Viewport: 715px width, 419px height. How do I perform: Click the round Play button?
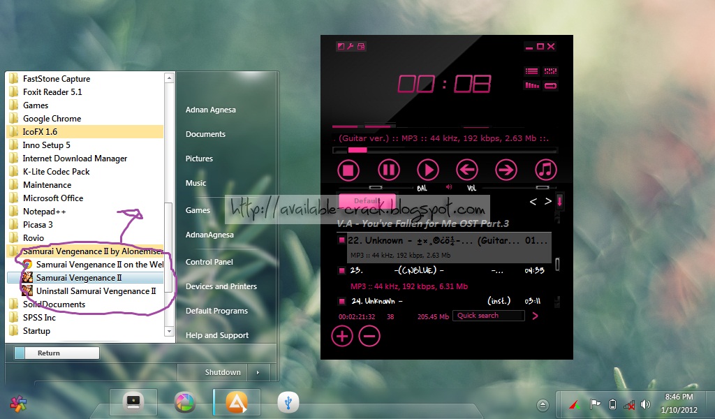click(x=428, y=170)
